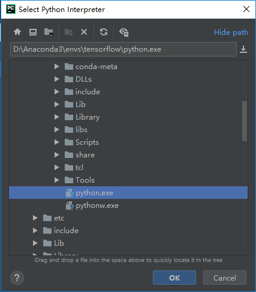Expand the Tools folder arrow
This screenshot has height=292, width=256.
[57, 180]
